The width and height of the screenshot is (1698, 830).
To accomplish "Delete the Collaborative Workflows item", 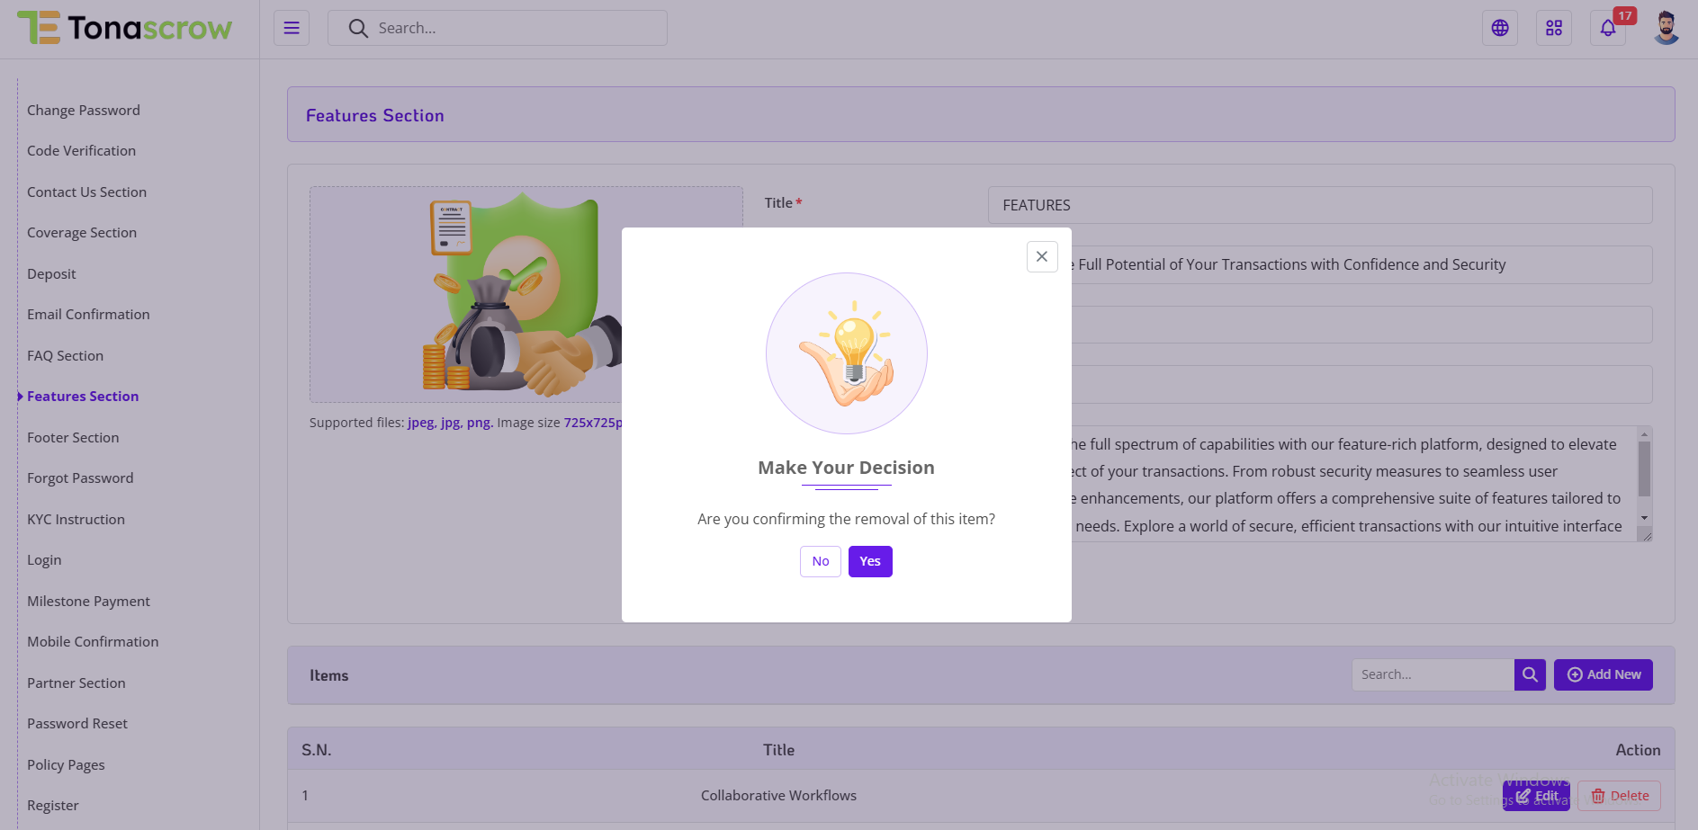I will pos(1619,796).
